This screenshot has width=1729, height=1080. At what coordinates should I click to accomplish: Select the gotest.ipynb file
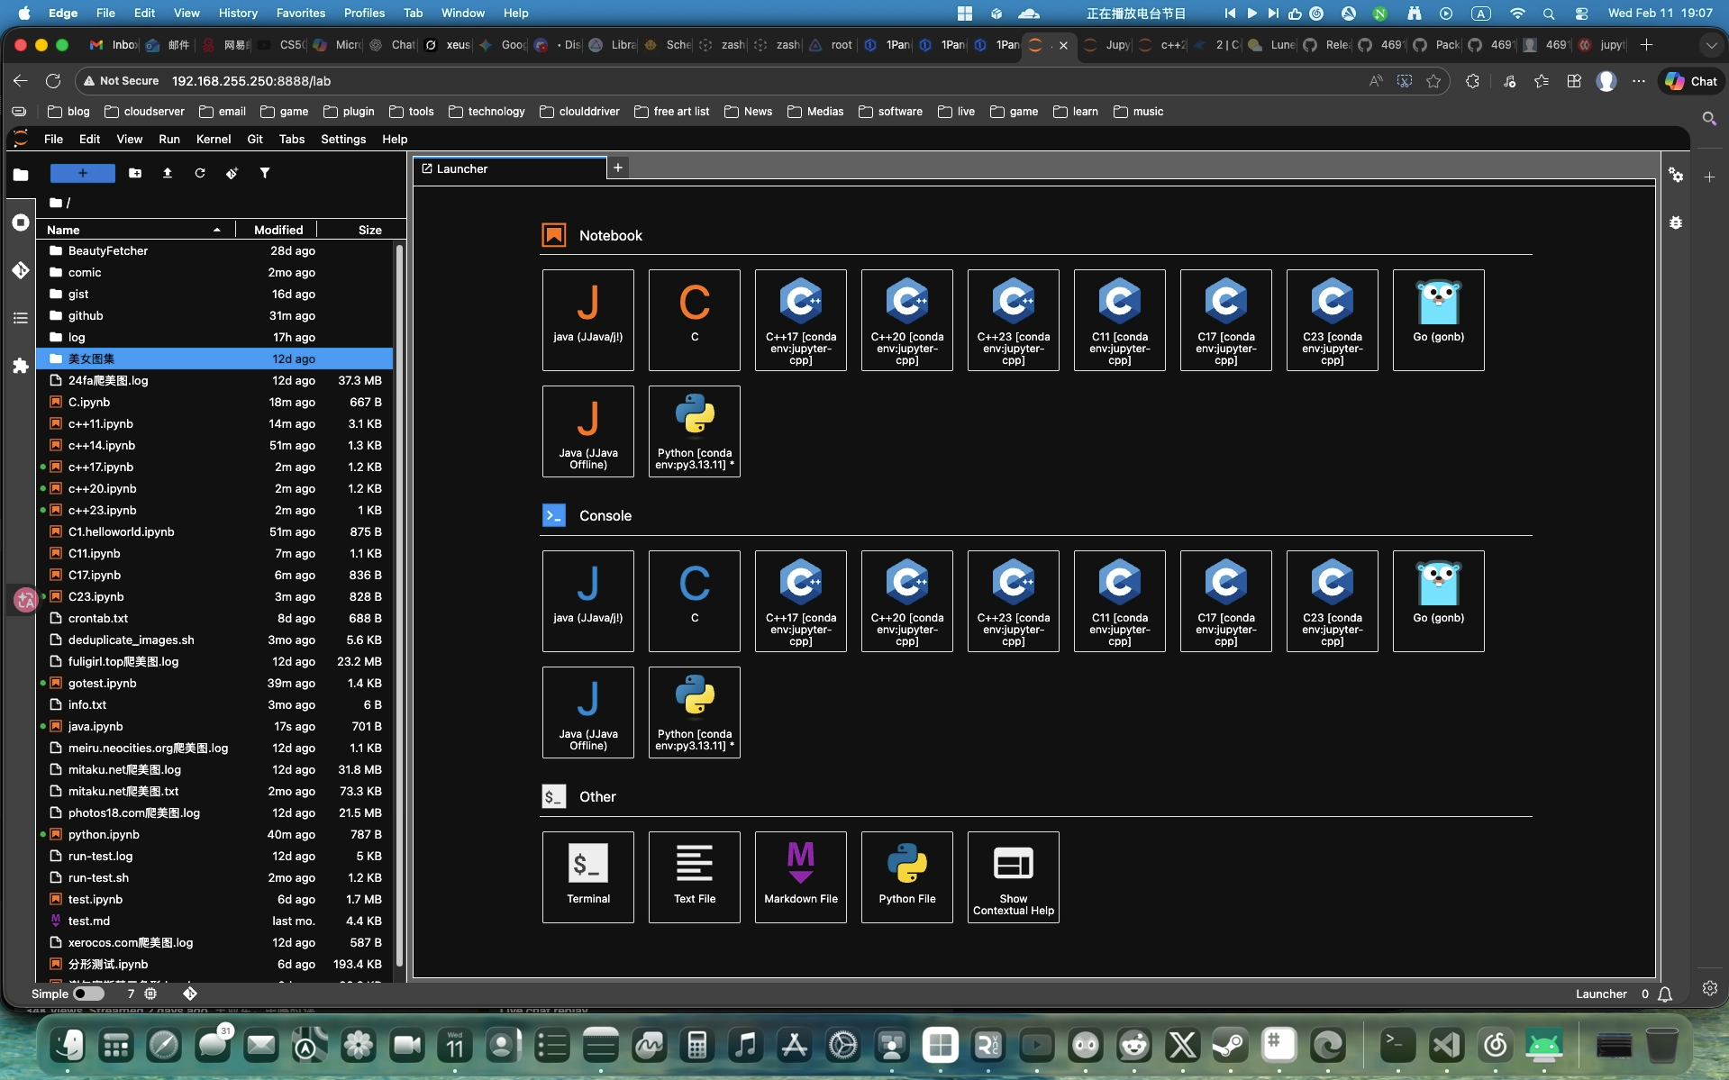coord(214,683)
